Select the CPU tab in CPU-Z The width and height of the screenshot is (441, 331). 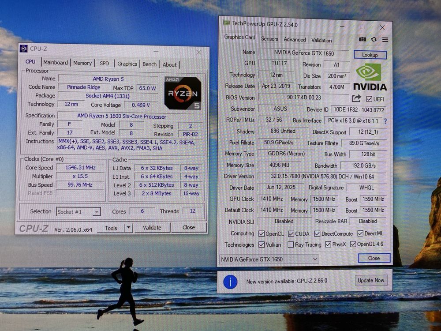click(x=30, y=62)
